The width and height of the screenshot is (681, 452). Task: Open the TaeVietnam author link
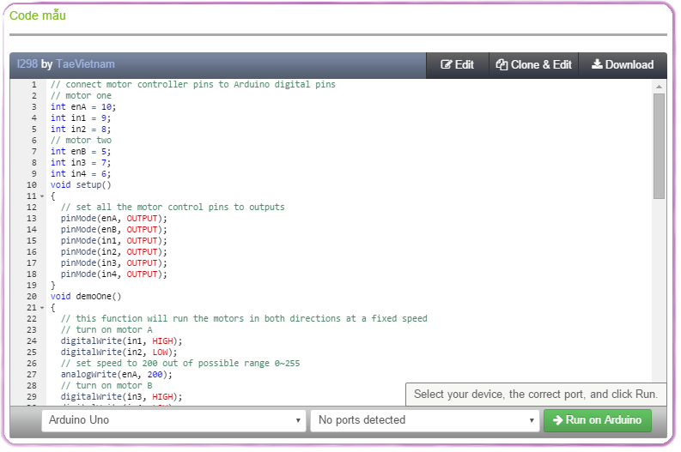click(85, 64)
